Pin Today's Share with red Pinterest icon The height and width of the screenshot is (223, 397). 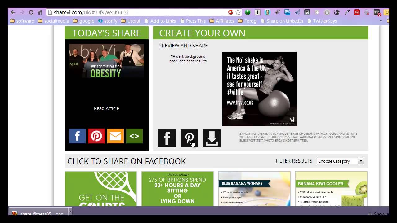click(x=96, y=136)
